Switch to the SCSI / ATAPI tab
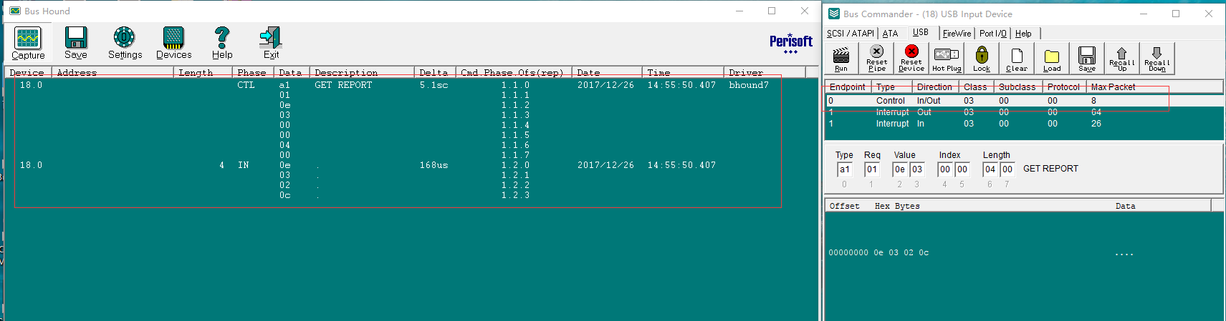Image resolution: width=1226 pixels, height=321 pixels. click(x=851, y=34)
